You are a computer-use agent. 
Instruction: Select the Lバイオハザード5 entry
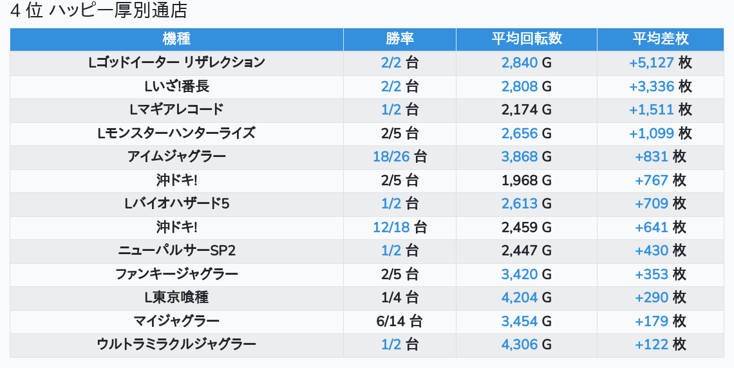coord(176,203)
